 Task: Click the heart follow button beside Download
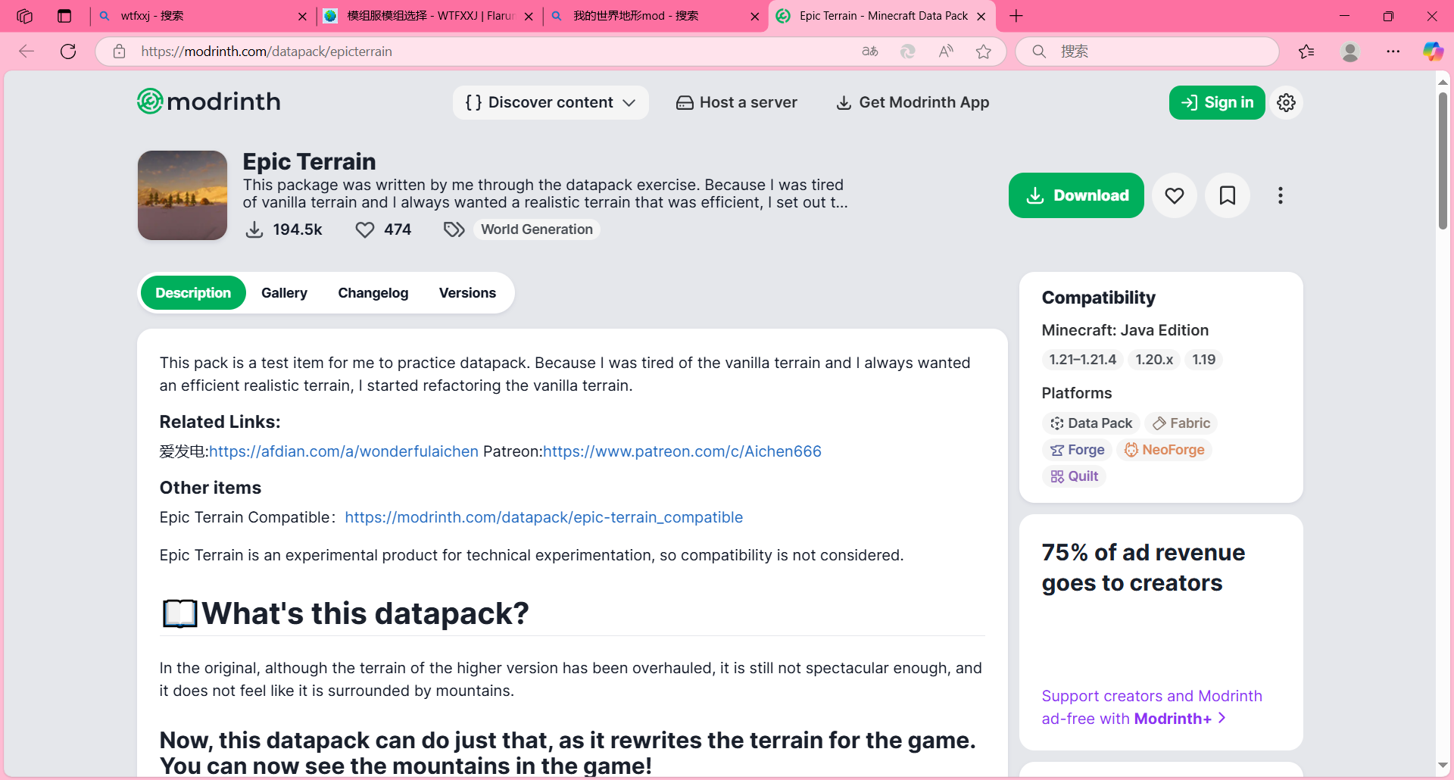pyautogui.click(x=1175, y=195)
